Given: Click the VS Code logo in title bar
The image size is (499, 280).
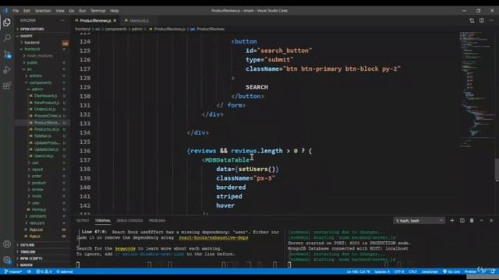Looking at the screenshot, I should coord(5,10).
